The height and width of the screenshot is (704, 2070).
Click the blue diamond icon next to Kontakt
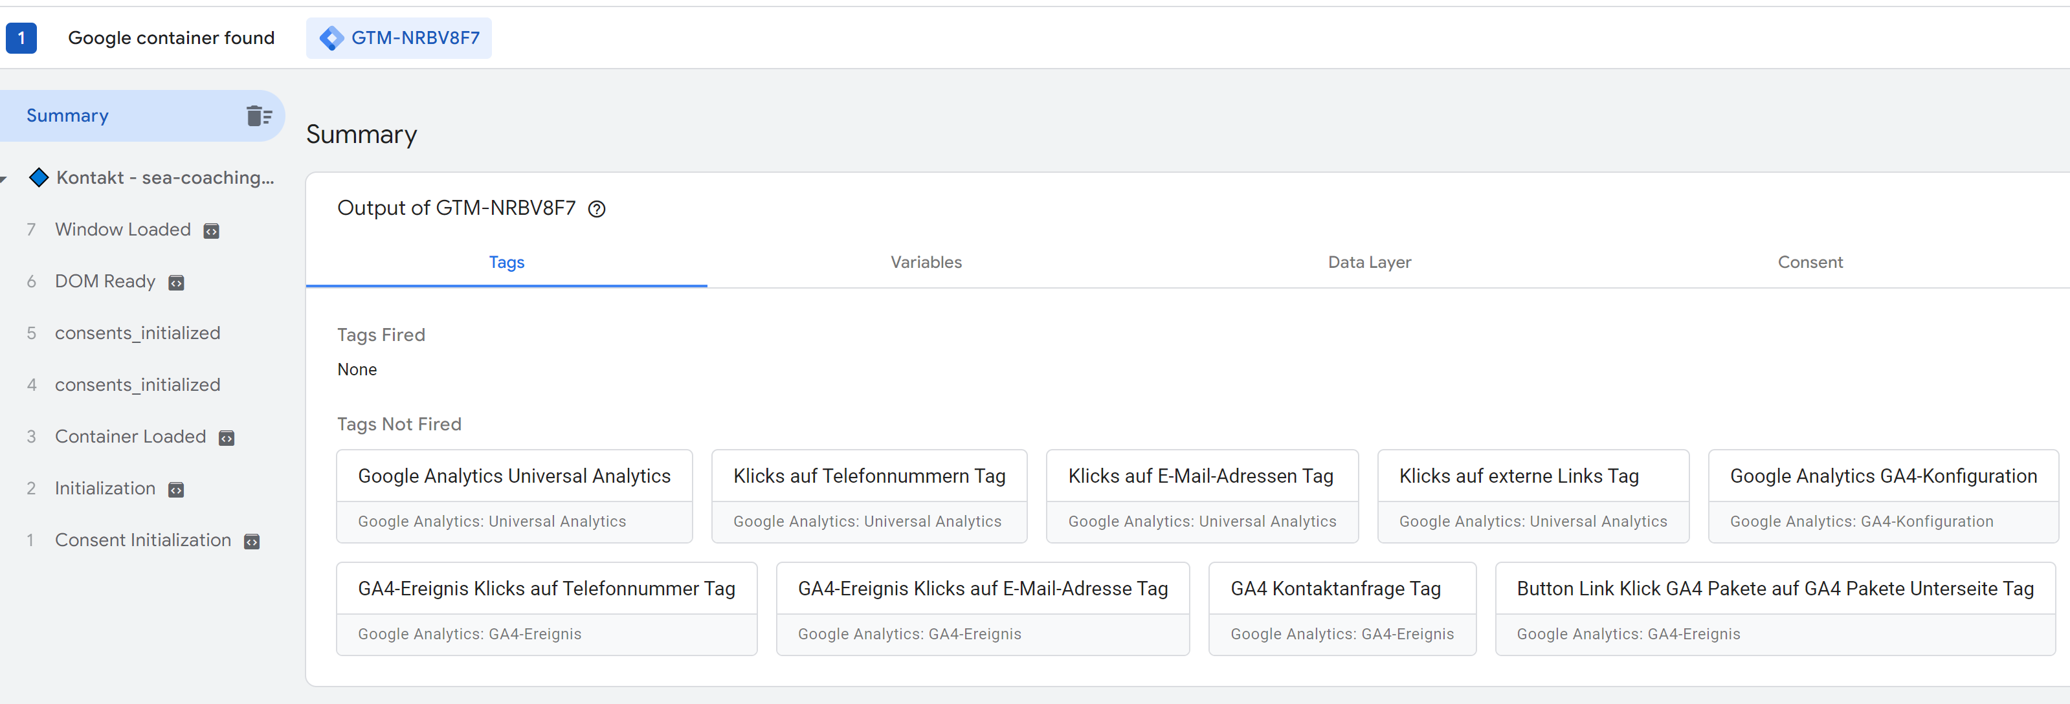39,177
